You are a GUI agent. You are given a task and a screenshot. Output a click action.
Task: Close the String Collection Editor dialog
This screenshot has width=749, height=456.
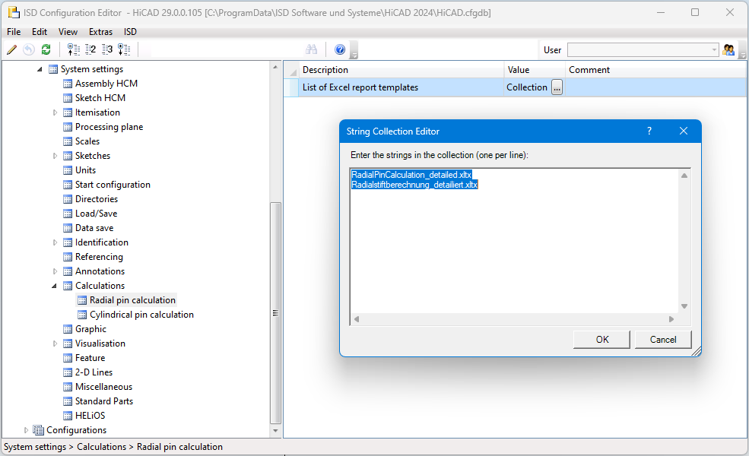click(684, 131)
